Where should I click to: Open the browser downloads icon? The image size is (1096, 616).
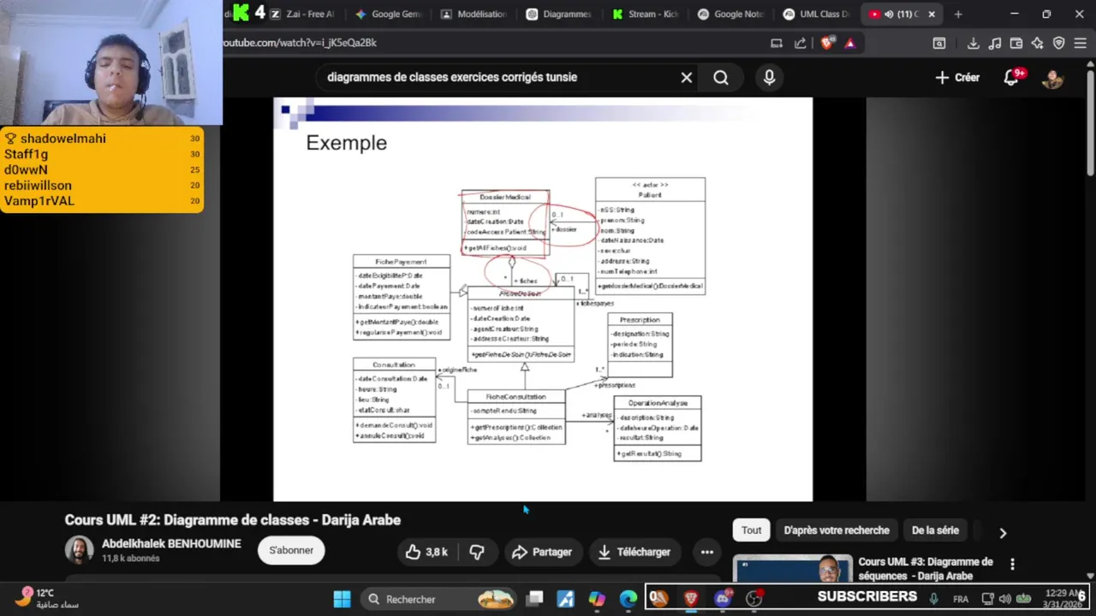(x=974, y=43)
